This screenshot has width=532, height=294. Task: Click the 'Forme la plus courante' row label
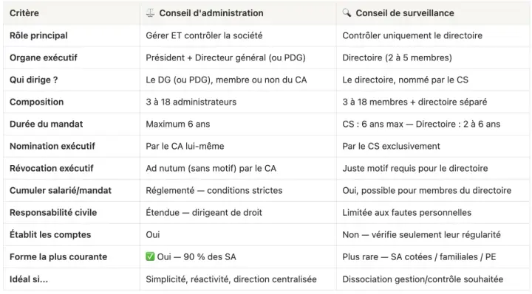[58, 256]
